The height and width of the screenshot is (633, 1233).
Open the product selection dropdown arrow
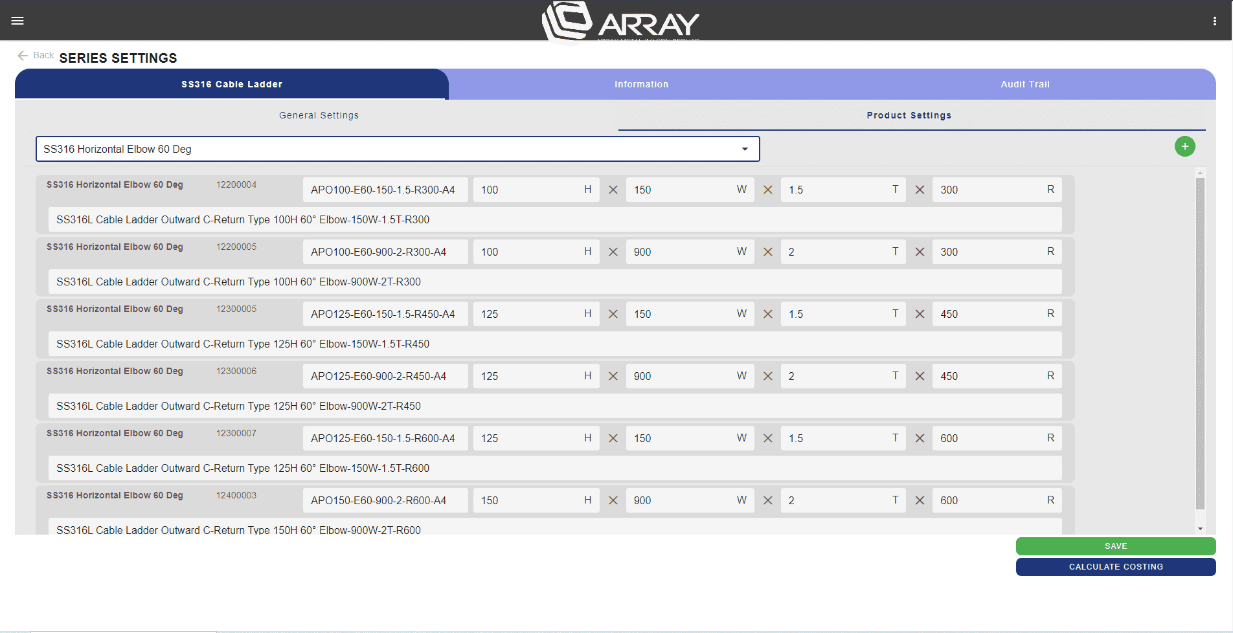point(744,149)
